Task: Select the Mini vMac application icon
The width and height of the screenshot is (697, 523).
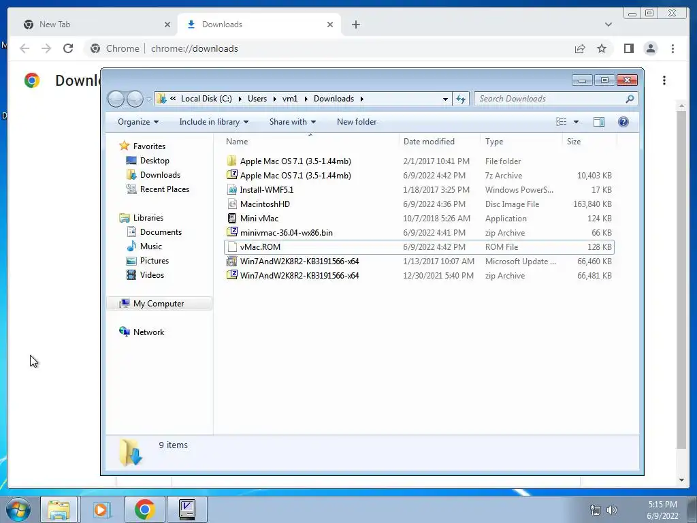Action: 231,219
